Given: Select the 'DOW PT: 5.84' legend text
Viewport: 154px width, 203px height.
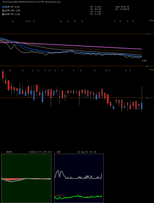Looking at the screenshot, I should point(12,14).
